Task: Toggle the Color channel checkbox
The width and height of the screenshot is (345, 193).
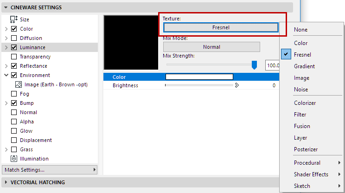Action: [x=14, y=29]
